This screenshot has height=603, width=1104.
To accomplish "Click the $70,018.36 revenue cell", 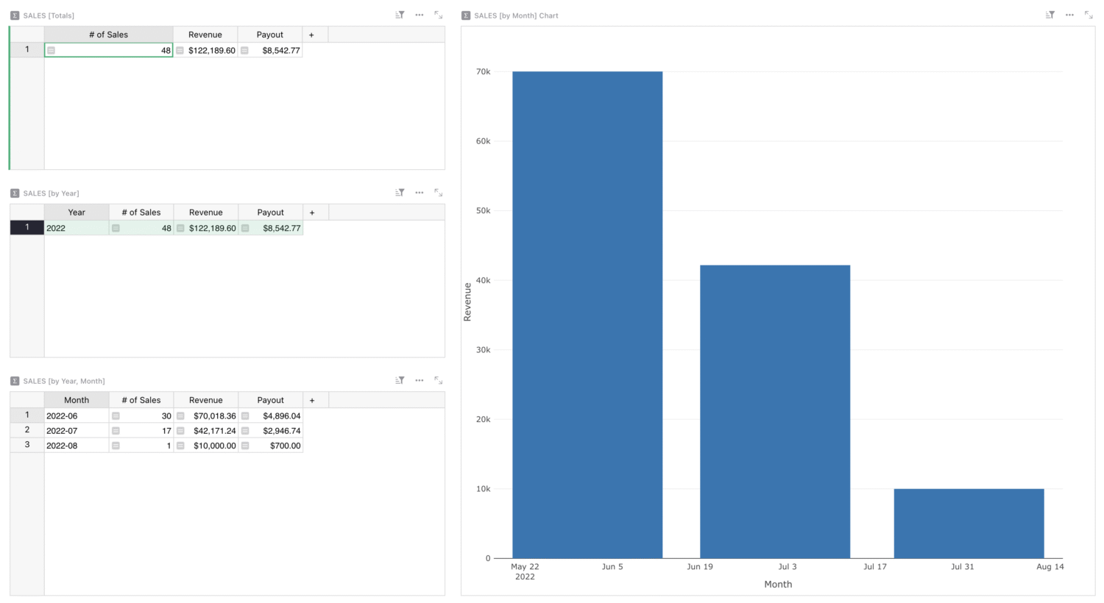I will [x=206, y=416].
